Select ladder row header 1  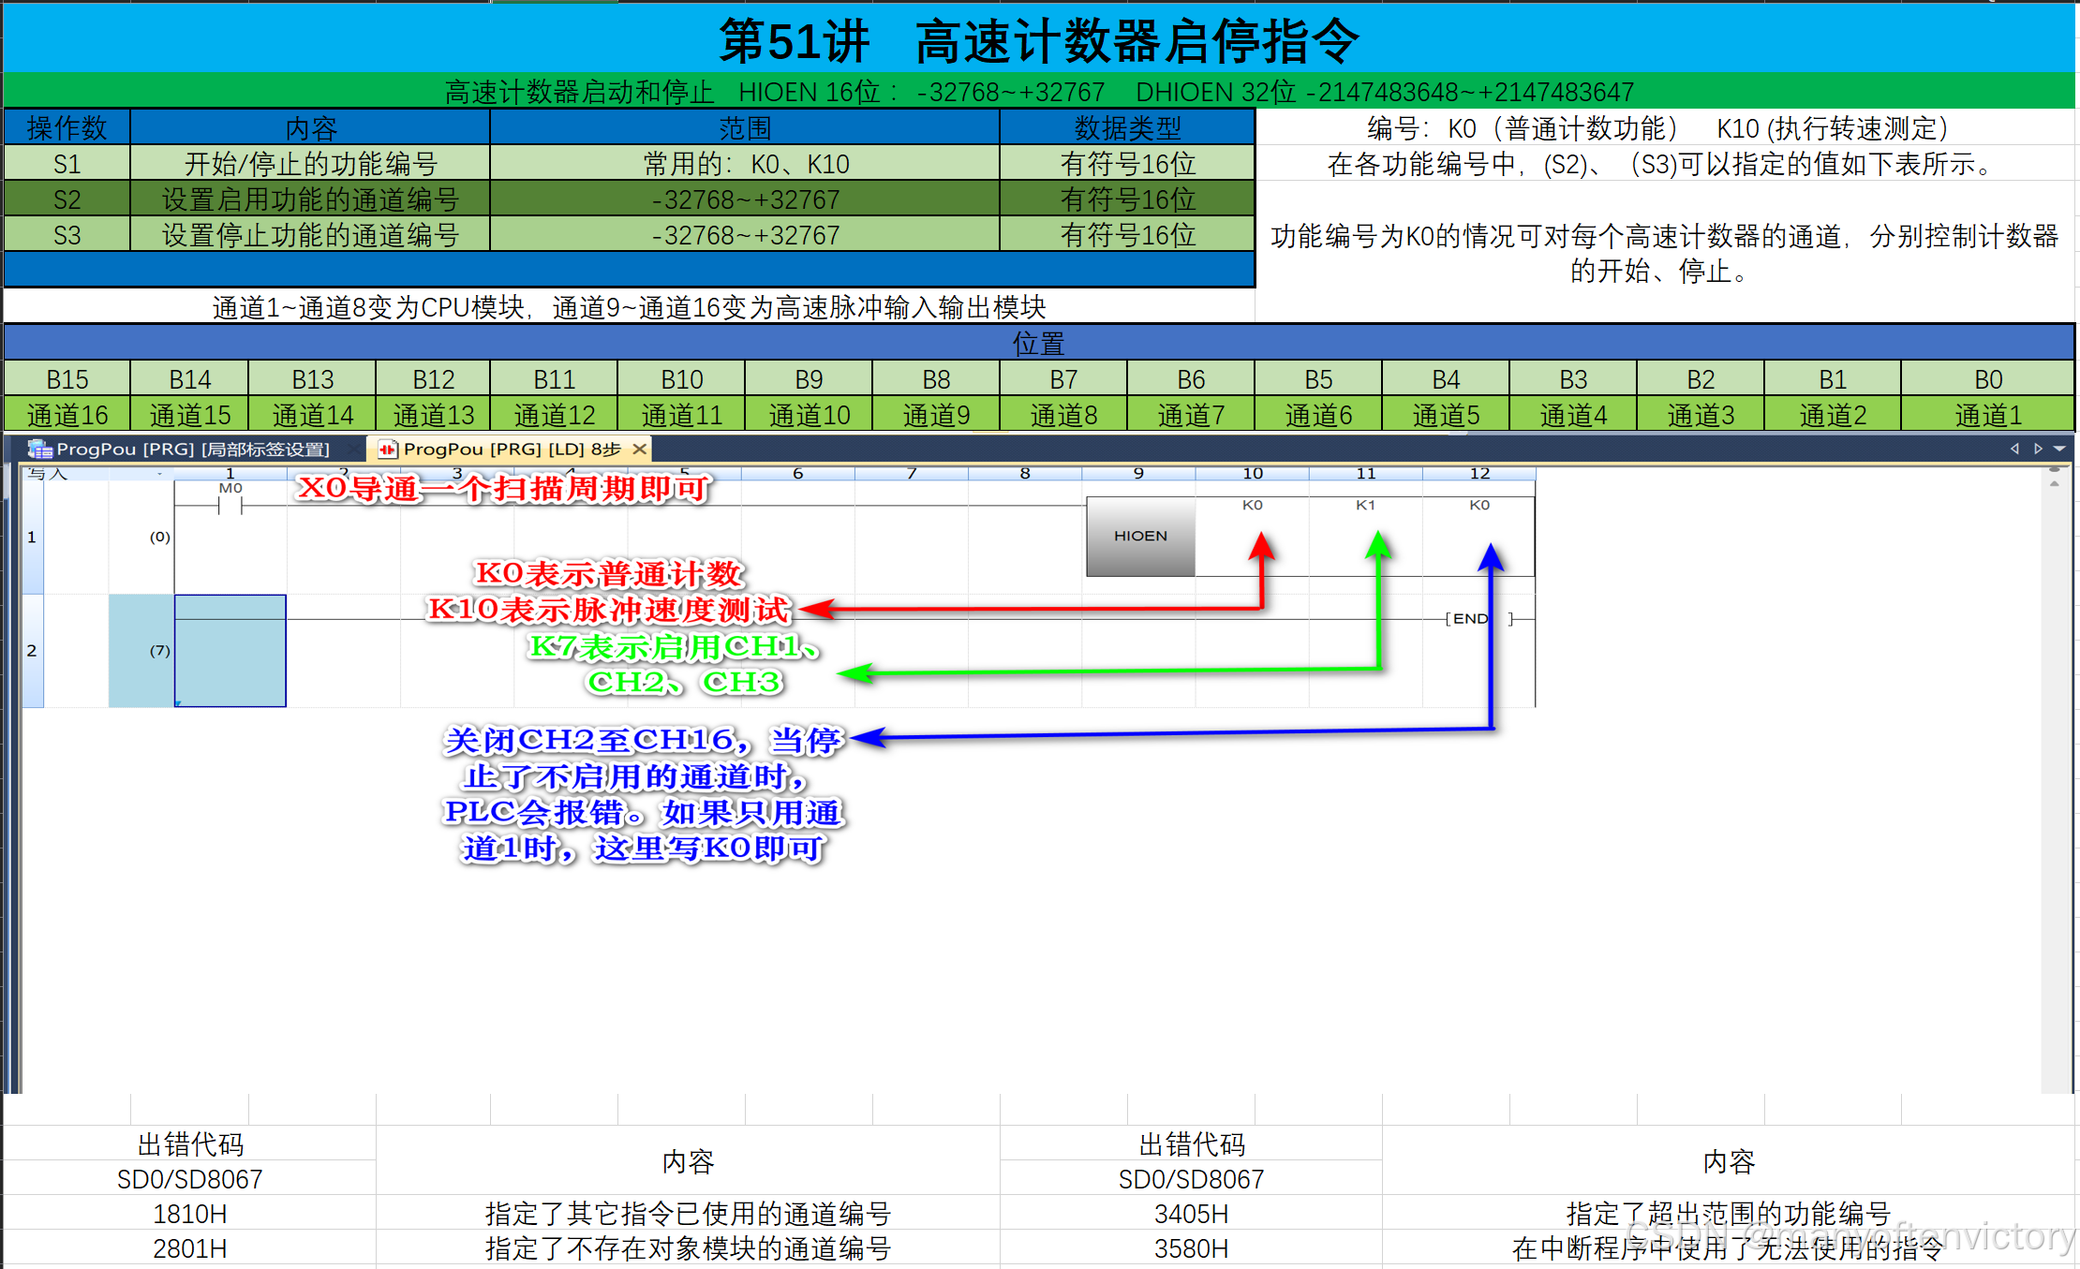pyautogui.click(x=32, y=538)
